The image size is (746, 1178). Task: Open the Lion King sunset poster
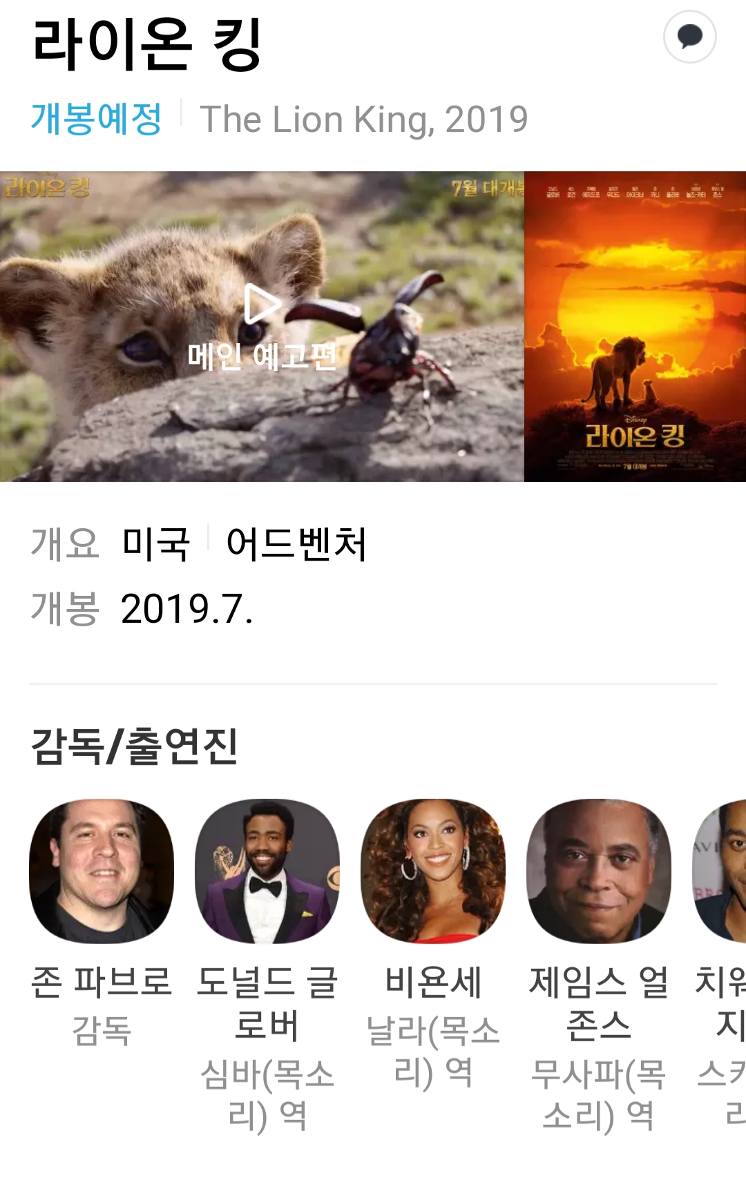[635, 327]
